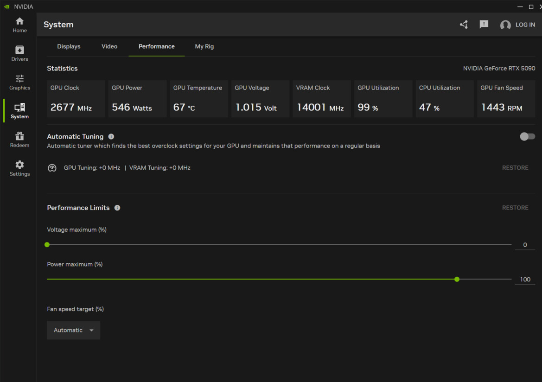542x382 pixels.
Task: Select the System sidebar item
Action: (19, 111)
